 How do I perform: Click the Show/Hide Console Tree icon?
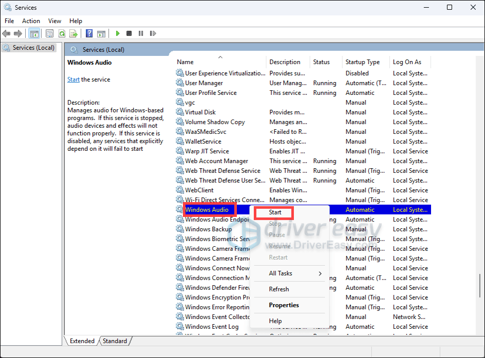[34, 33]
